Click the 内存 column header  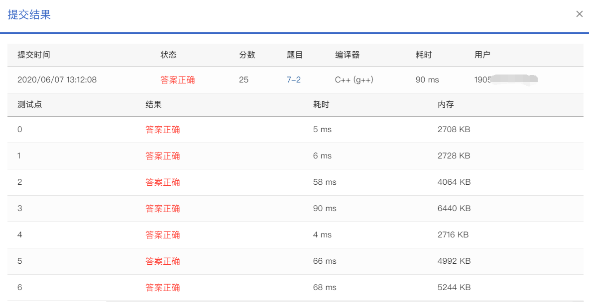pyautogui.click(x=446, y=104)
